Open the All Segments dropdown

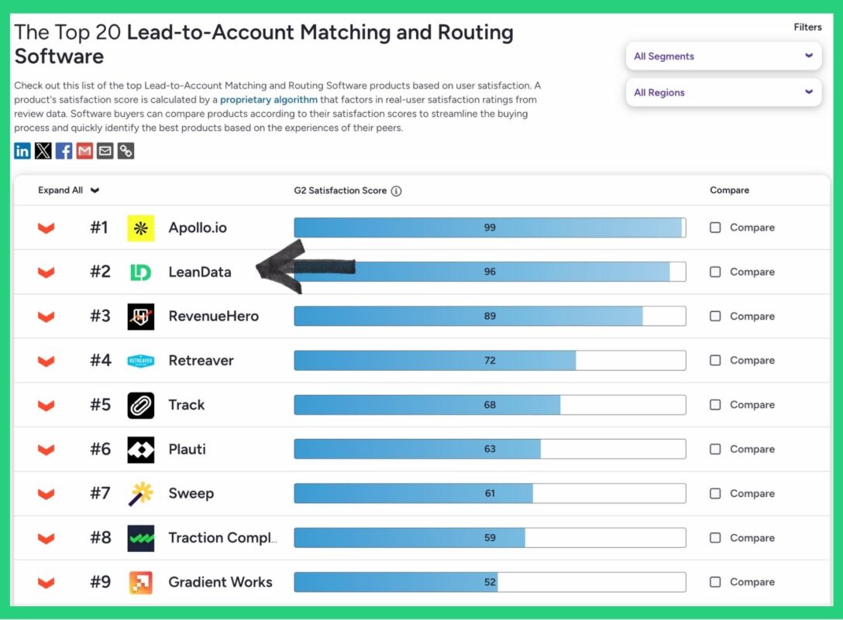tap(723, 56)
